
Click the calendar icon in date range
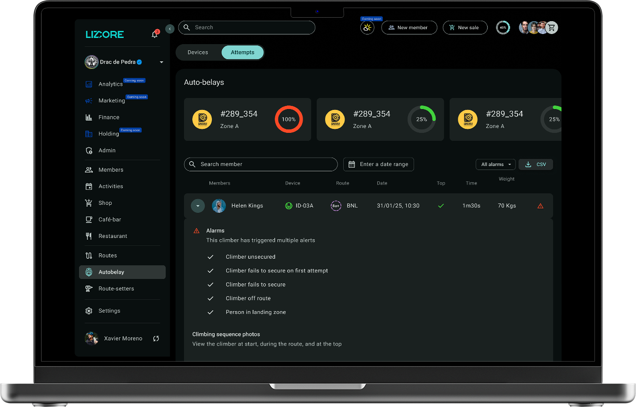(x=352, y=164)
